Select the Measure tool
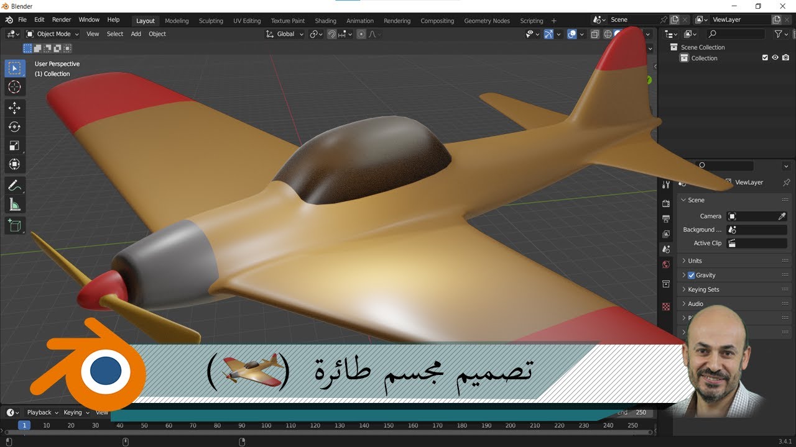Image resolution: width=796 pixels, height=447 pixels. [x=14, y=204]
